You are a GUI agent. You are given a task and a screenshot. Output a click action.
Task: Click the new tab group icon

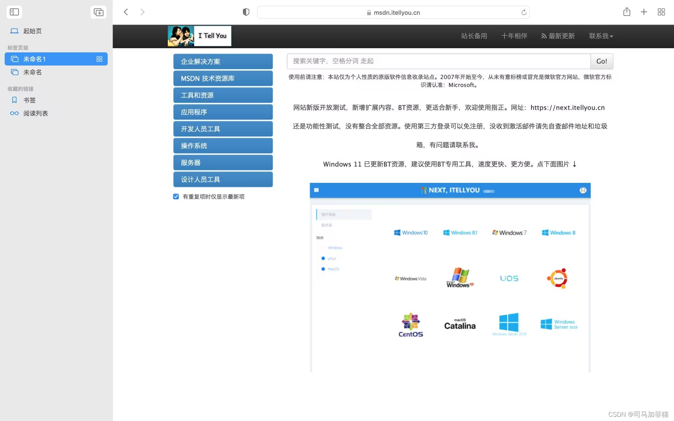[x=98, y=12]
